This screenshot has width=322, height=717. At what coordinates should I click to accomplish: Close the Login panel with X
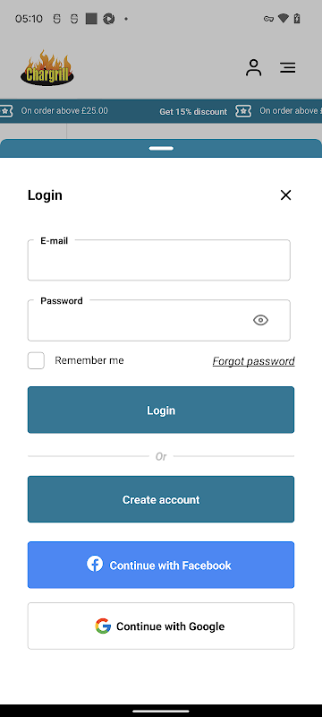pos(285,195)
